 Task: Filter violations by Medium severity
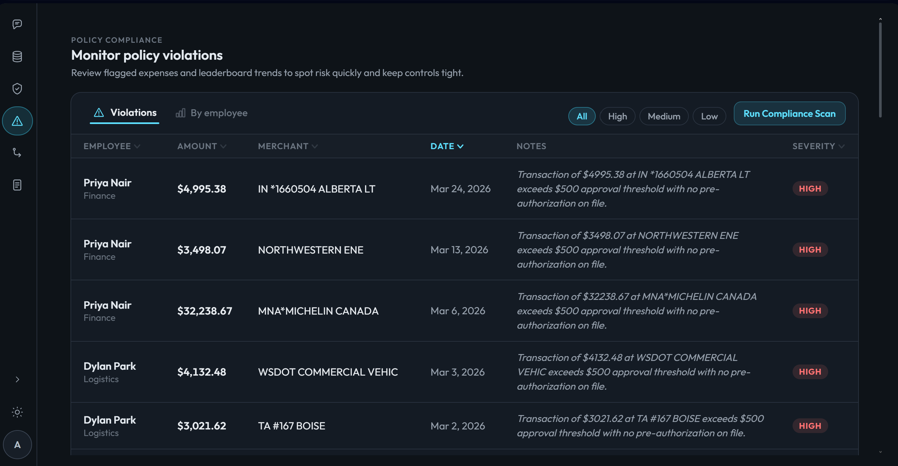pyautogui.click(x=663, y=116)
